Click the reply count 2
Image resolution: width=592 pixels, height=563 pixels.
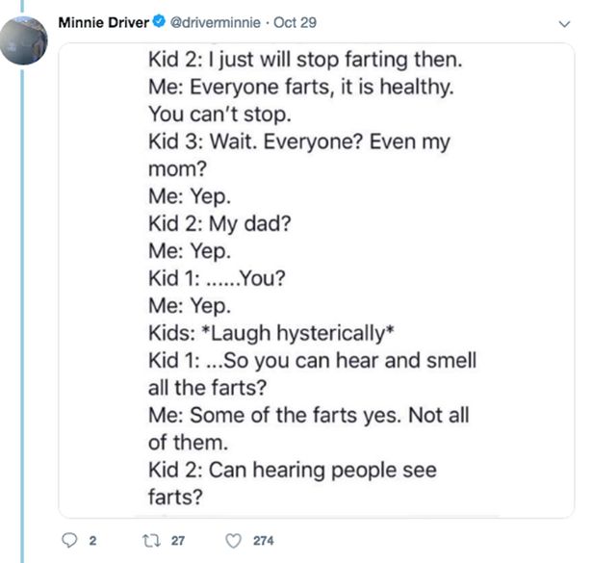(92, 541)
